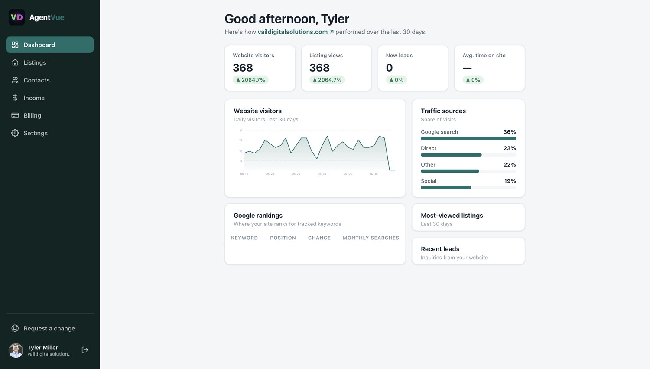The width and height of the screenshot is (650, 369).
Task: Click the Other traffic progress bar
Action: pyautogui.click(x=468, y=171)
